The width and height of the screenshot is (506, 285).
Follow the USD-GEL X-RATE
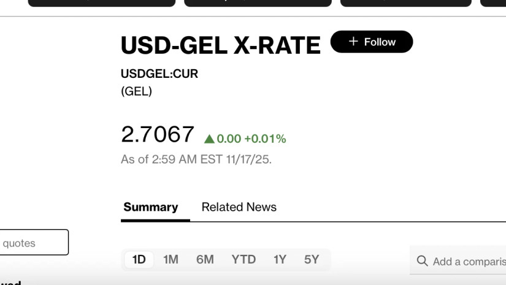point(372,42)
